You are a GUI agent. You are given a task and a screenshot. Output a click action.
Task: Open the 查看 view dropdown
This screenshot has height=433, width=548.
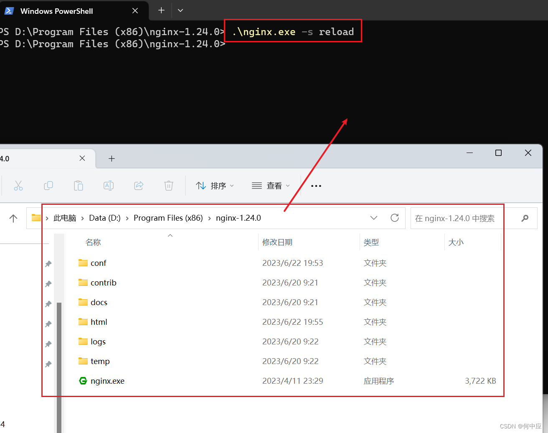(x=271, y=186)
